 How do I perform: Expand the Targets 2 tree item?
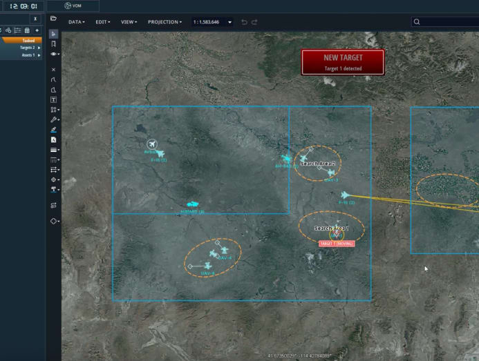(x=39, y=48)
